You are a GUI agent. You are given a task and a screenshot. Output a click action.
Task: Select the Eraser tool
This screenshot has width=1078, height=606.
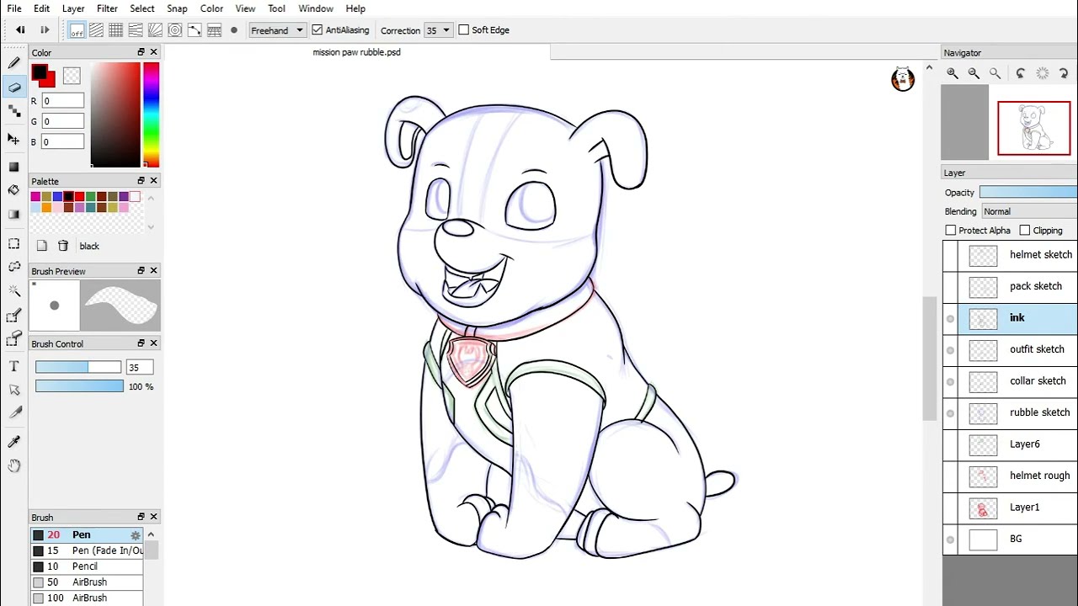point(13,88)
